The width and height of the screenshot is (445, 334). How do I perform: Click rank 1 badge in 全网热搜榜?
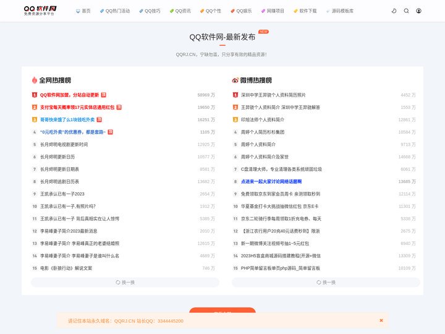35,95
